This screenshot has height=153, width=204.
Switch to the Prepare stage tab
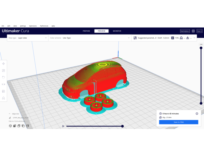click(x=86, y=31)
